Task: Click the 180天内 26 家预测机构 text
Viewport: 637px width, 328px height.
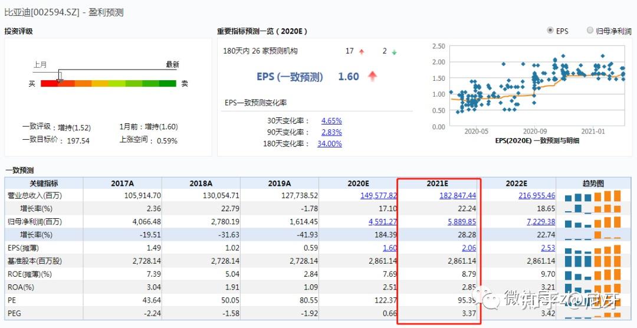Action: [x=260, y=51]
